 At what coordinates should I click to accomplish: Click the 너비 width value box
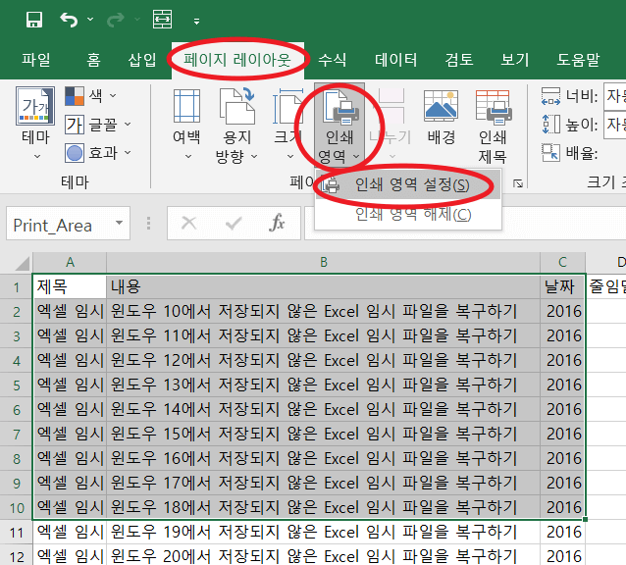tap(615, 96)
